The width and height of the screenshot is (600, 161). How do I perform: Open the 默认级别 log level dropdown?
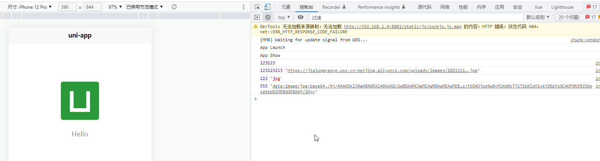click(x=538, y=17)
